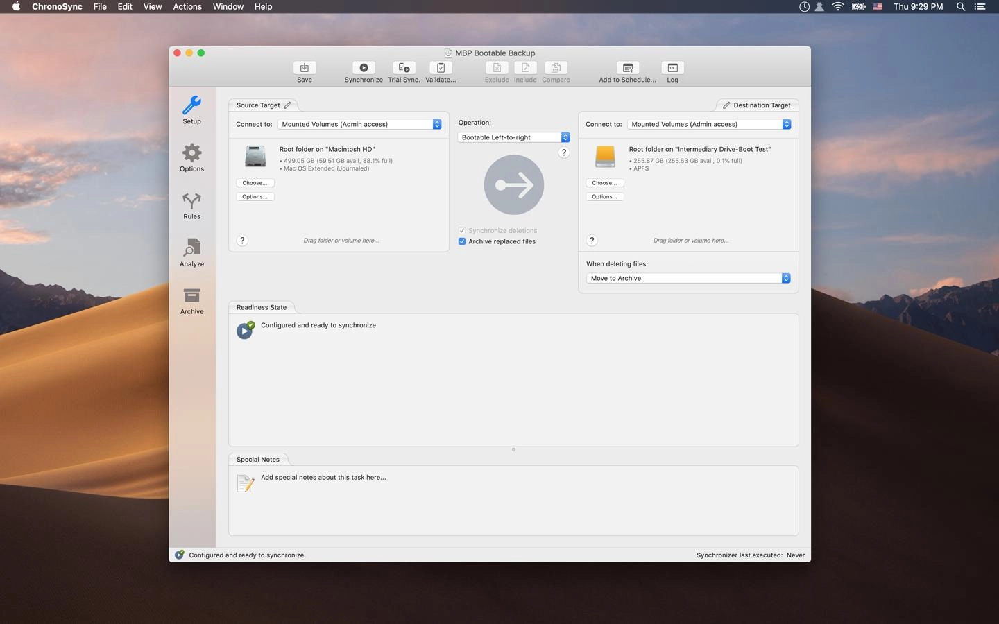This screenshot has width=999, height=624.
Task: Open the Apple menu
Action: tap(16, 7)
